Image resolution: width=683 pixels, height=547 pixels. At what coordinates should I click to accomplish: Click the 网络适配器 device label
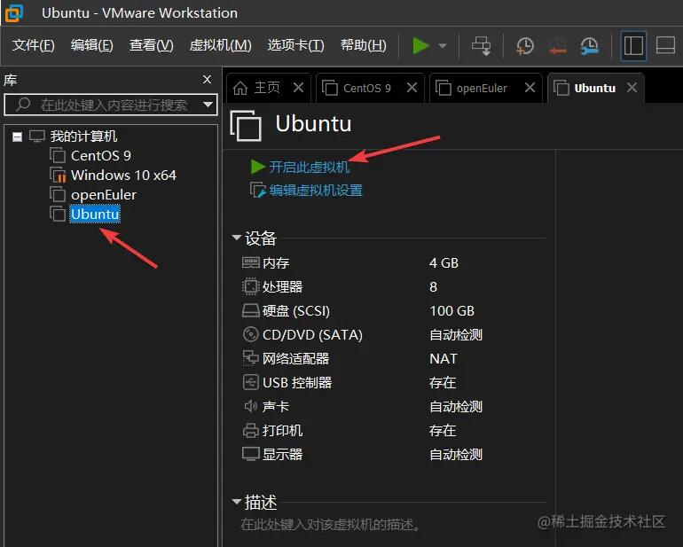click(295, 358)
